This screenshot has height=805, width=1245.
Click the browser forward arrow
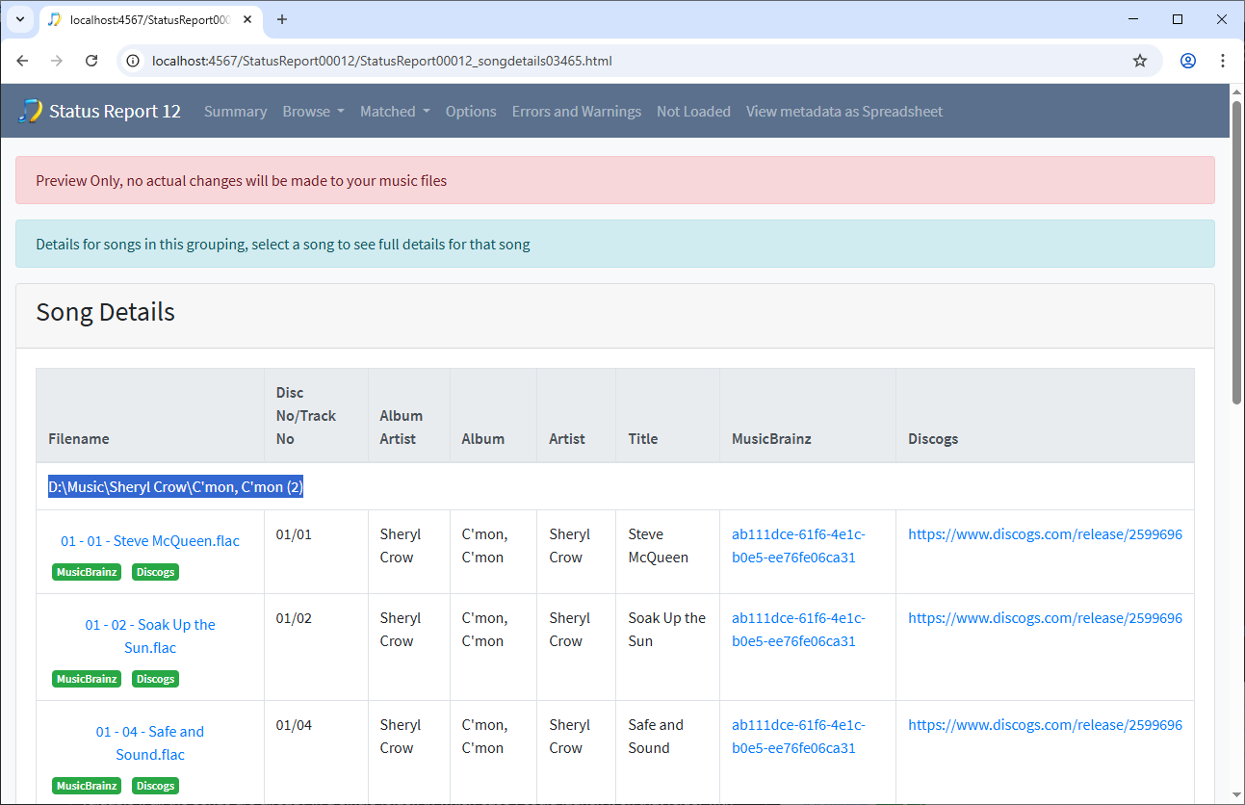pyautogui.click(x=57, y=61)
